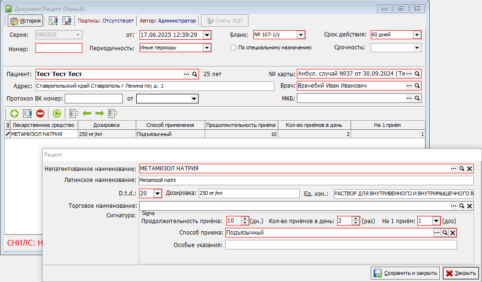The height and width of the screenshot is (282, 482).
Task: Click the green refresh list icon
Action: [x=57, y=113]
